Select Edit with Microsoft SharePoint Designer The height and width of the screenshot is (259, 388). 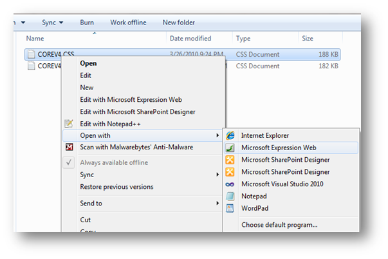tap(138, 111)
